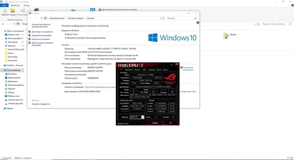Click the Intel Core i7 11700KF name field

(146, 75)
